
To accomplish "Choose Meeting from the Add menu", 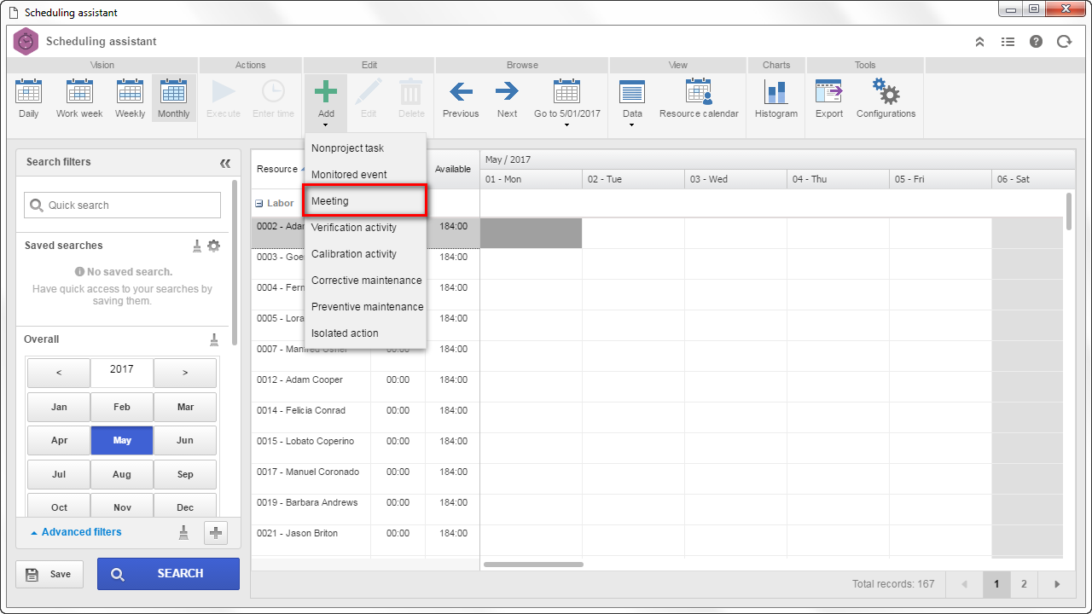I will point(365,201).
